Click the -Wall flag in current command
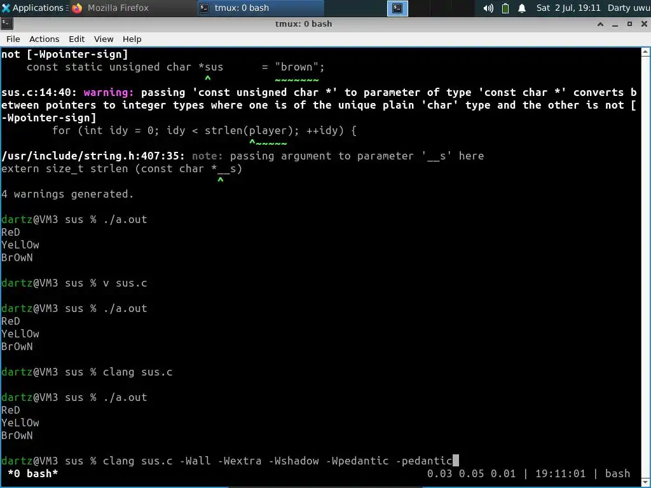This screenshot has height=488, width=651. pyautogui.click(x=195, y=461)
